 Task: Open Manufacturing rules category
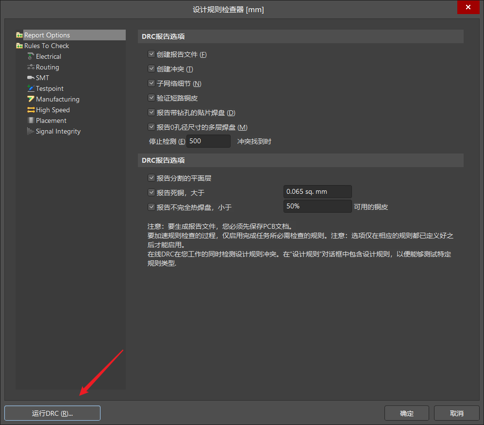pos(58,99)
